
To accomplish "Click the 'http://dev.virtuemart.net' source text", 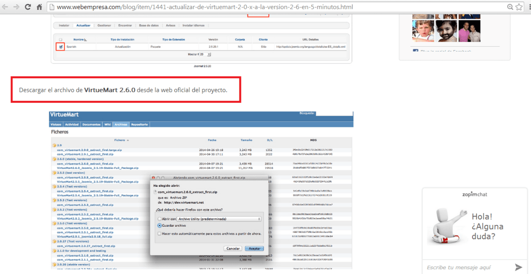I will 183,202.
